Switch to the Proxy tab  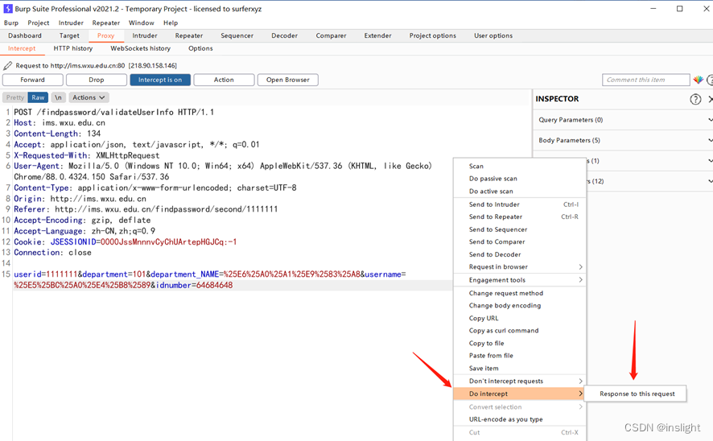(105, 35)
